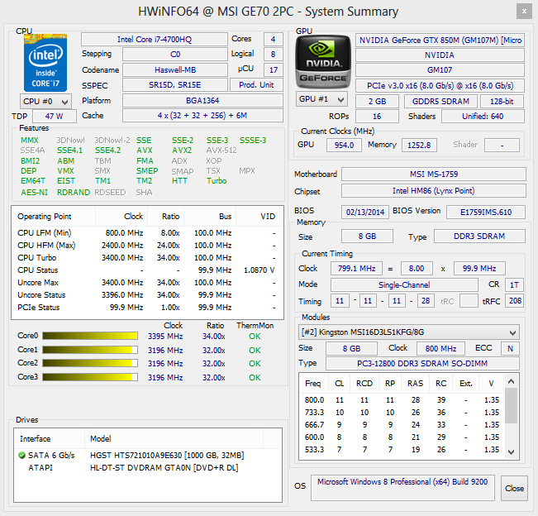Screen dimensions: 538x516
Task: Click the 799.1 MHz memory clock field
Action: pos(356,268)
